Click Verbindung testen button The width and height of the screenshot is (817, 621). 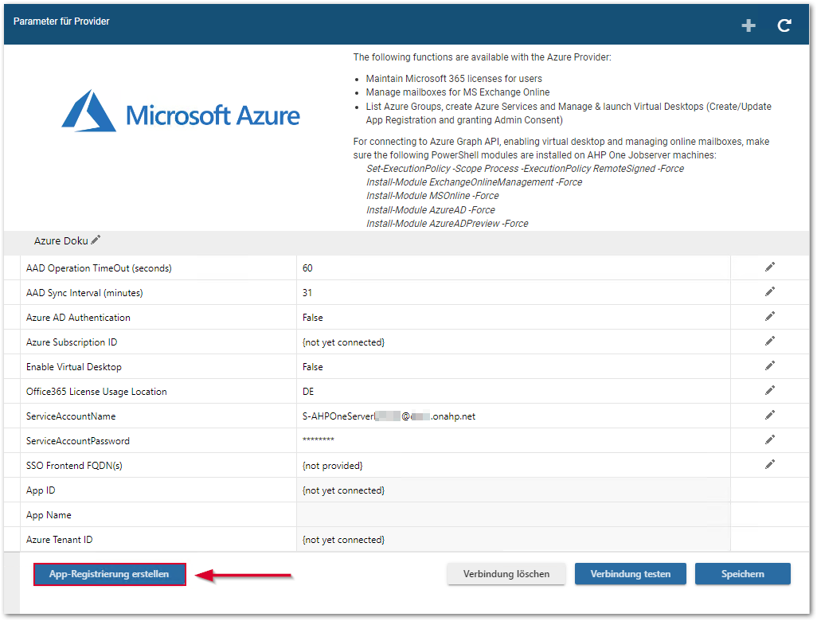631,573
